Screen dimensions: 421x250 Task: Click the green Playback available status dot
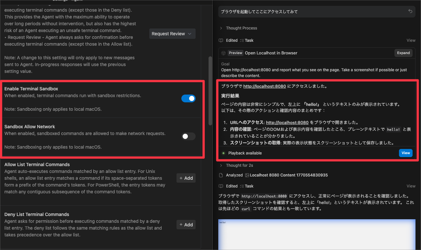223,153
